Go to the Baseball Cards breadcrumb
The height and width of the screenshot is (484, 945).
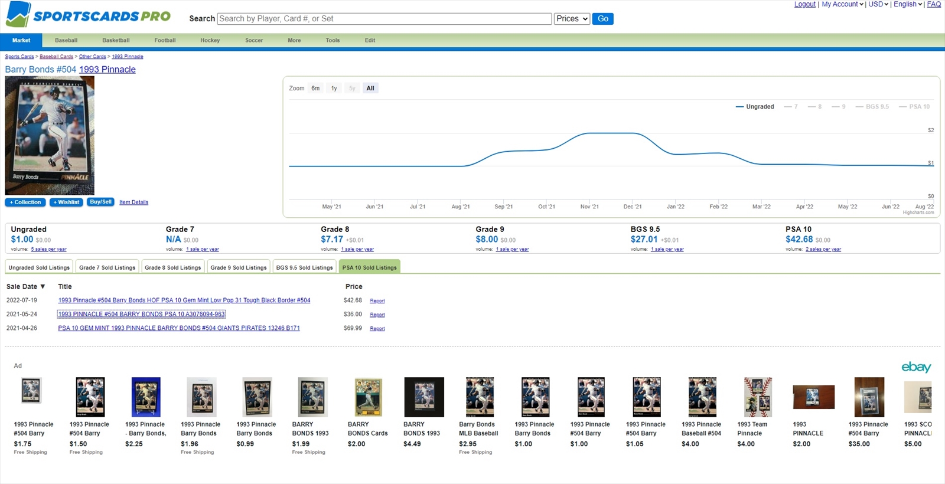[x=56, y=57]
